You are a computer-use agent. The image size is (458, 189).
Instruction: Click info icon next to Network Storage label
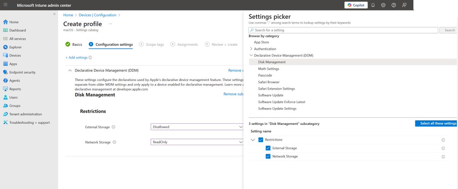point(114,142)
